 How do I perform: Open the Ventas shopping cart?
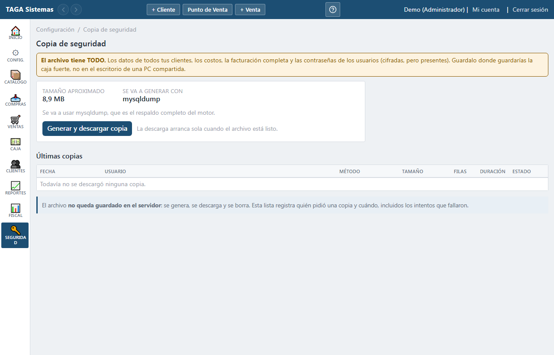(x=15, y=122)
